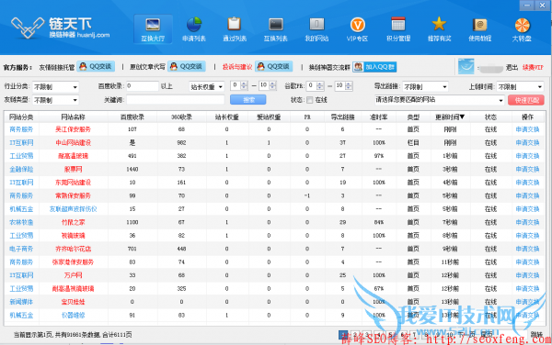
Task: Click 新闻媒体 category link
Action: (x=21, y=302)
